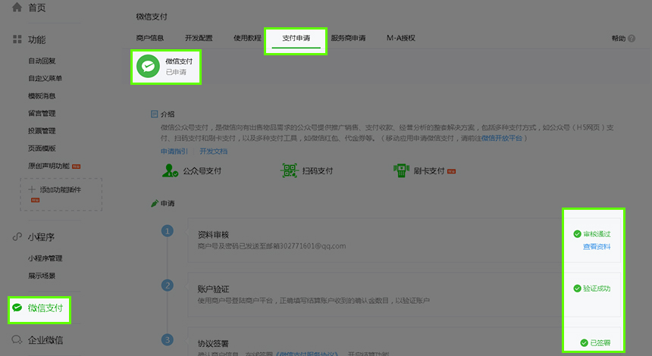The height and width of the screenshot is (356, 652).
Task: Open the 微信开放平台 link
Action: [502, 139]
